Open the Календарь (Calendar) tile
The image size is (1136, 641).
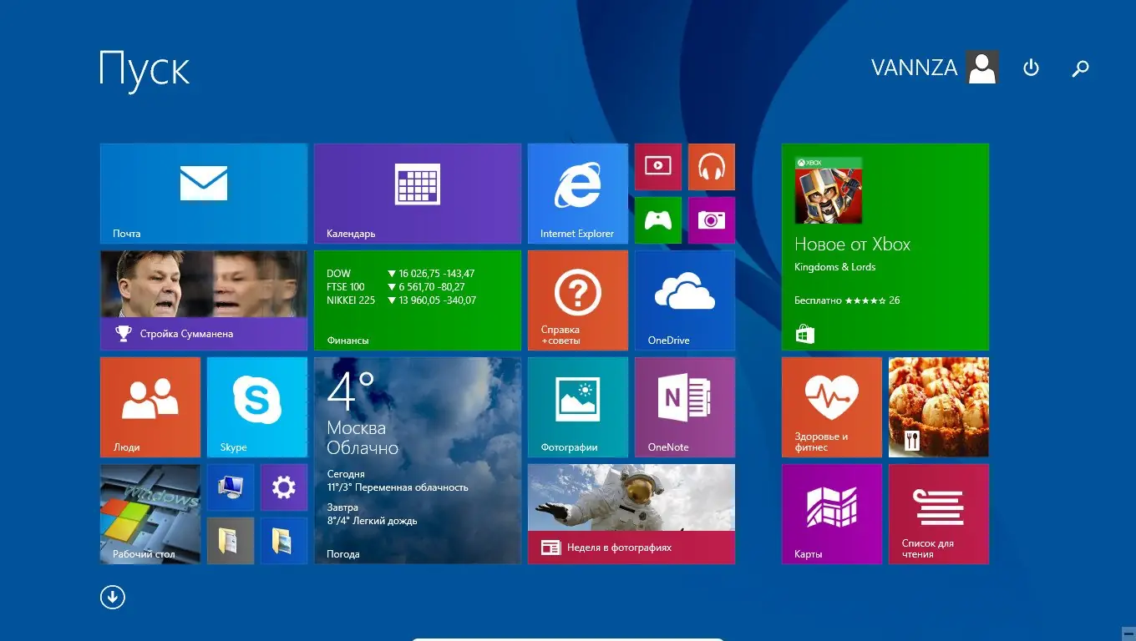[x=417, y=192]
